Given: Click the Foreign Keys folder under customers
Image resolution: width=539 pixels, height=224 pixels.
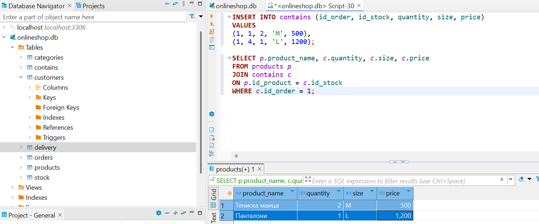Looking at the screenshot, I should [x=61, y=108].
